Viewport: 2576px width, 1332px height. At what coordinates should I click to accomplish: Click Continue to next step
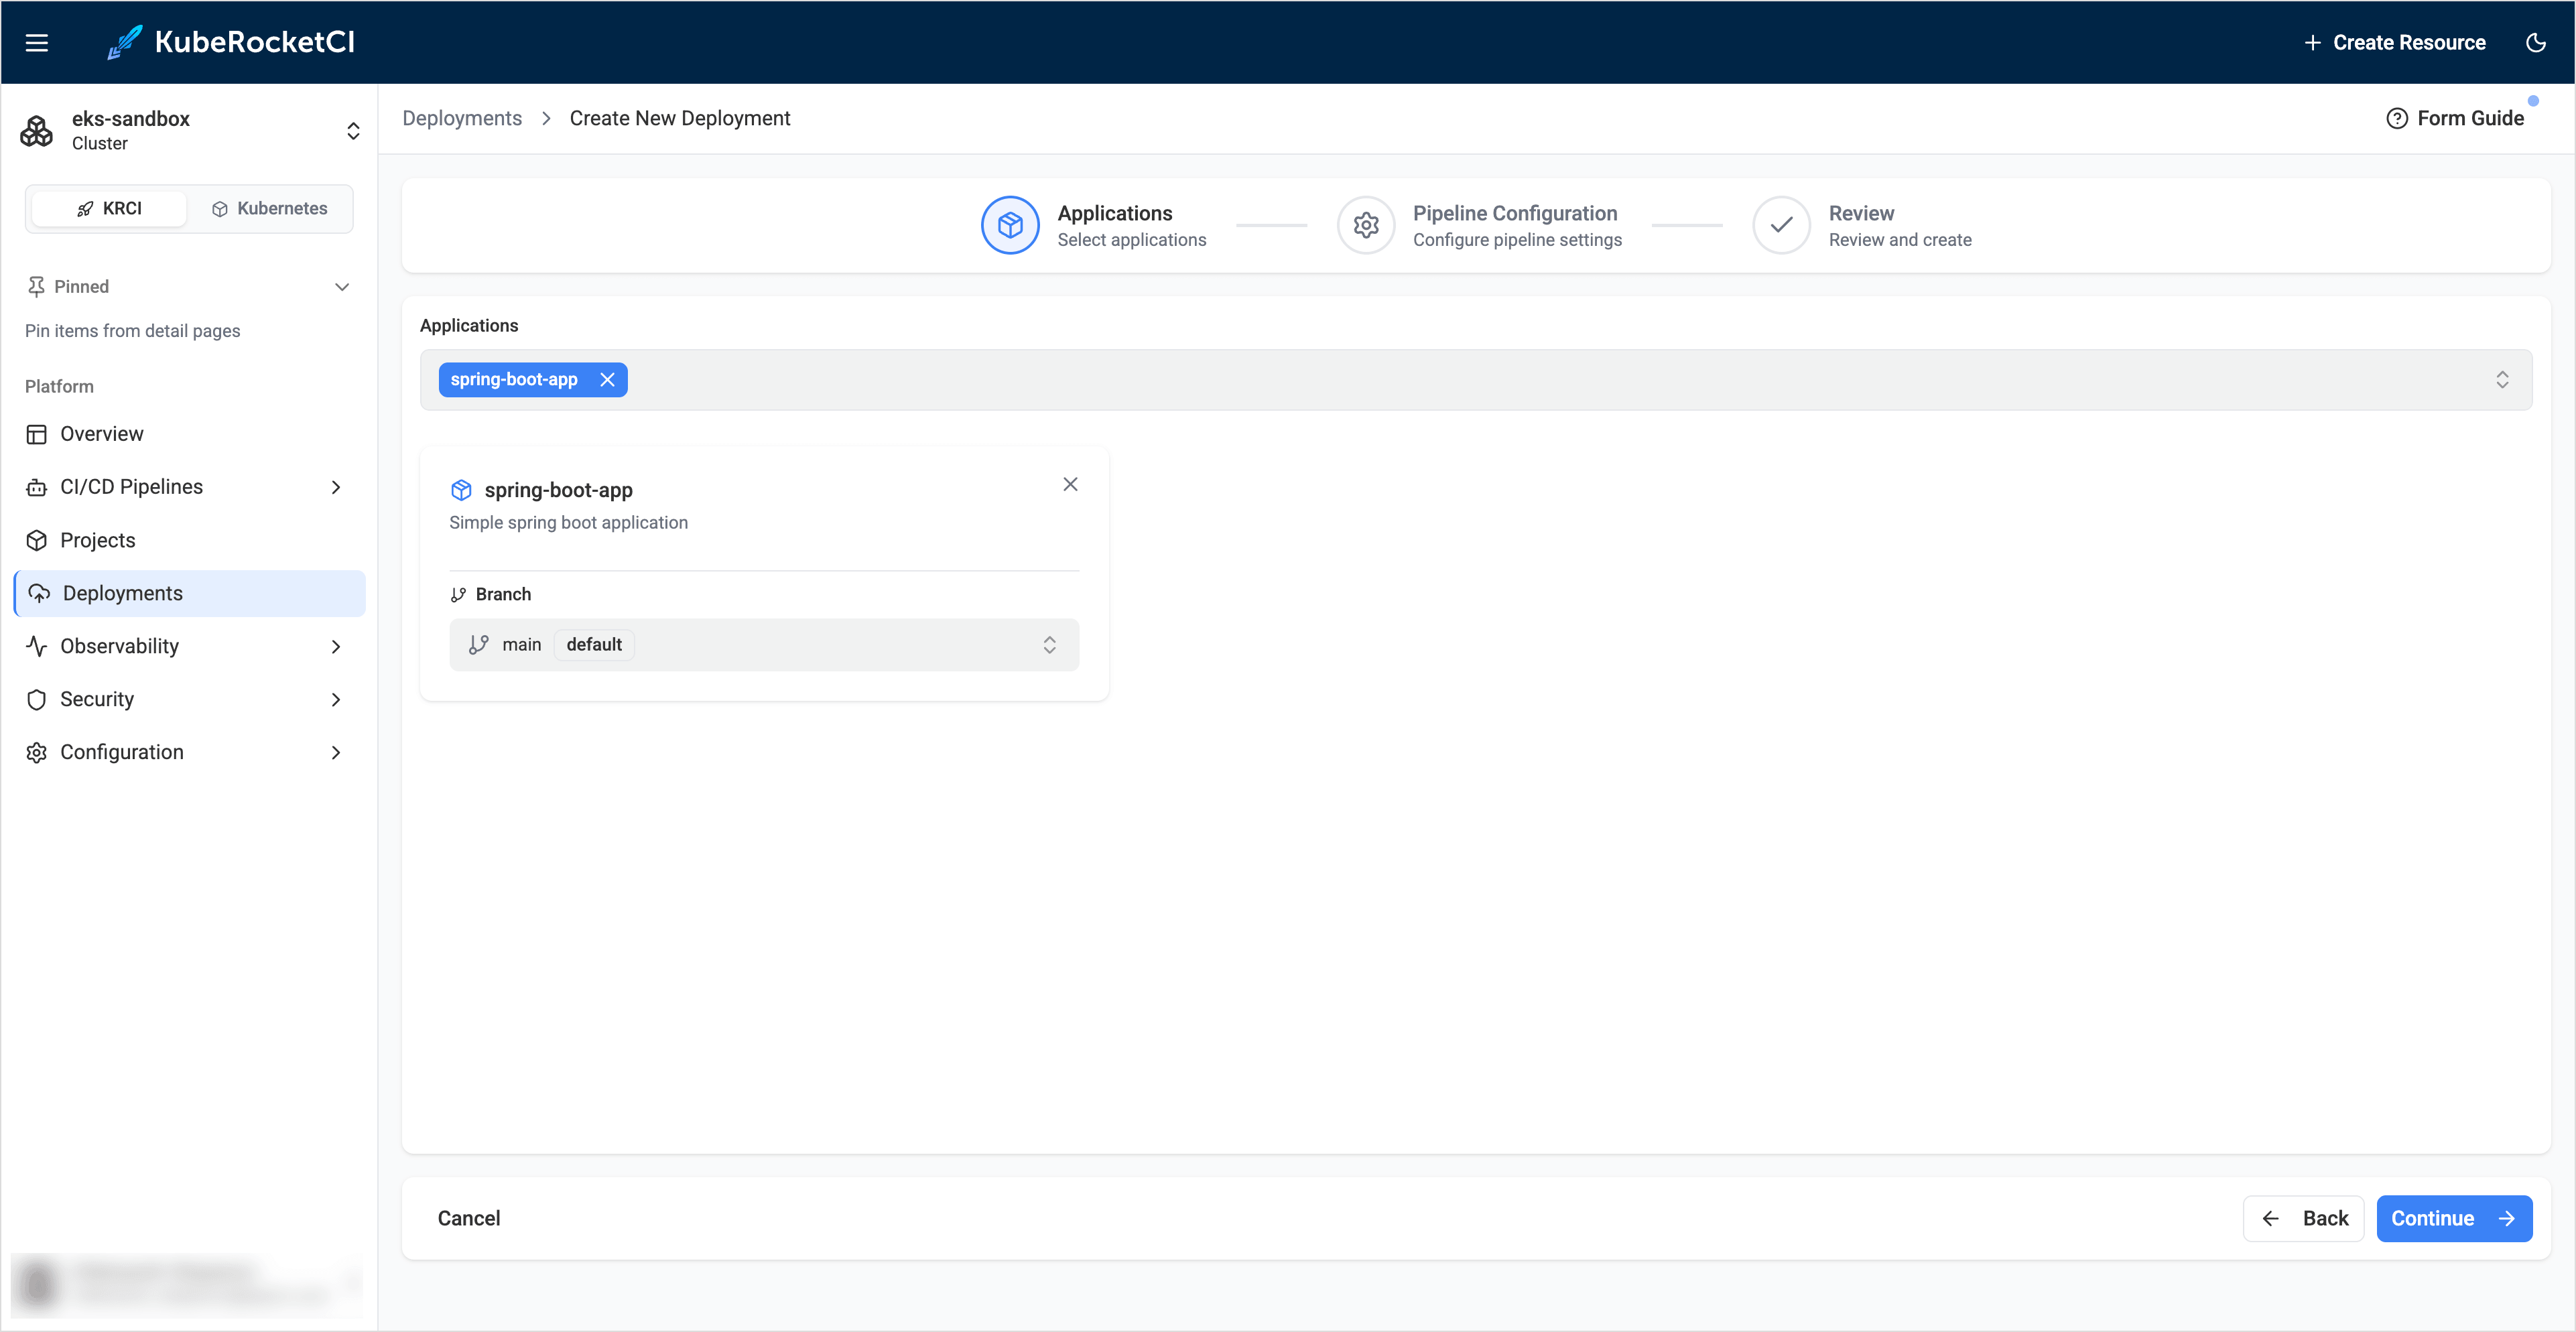(x=2454, y=1218)
